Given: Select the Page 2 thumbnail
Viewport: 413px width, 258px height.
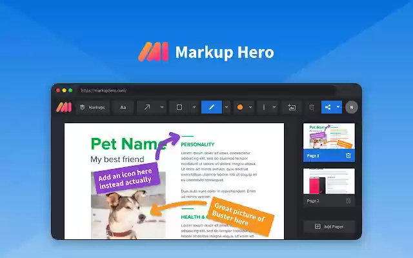Looking at the screenshot, I should (329, 181).
